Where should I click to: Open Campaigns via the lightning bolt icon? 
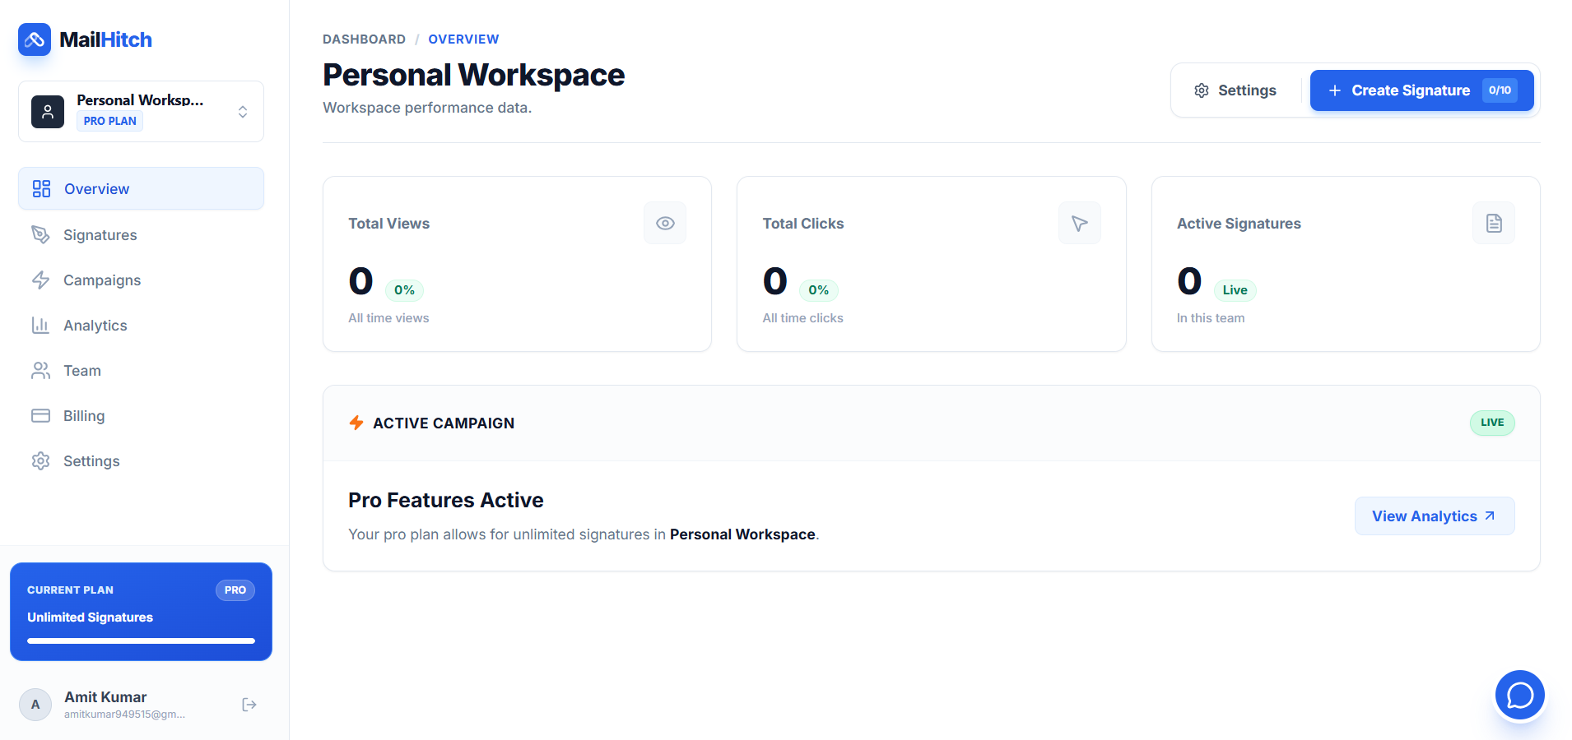(40, 280)
